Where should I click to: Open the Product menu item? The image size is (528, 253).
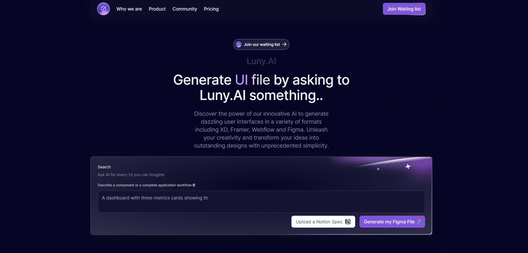(x=157, y=9)
